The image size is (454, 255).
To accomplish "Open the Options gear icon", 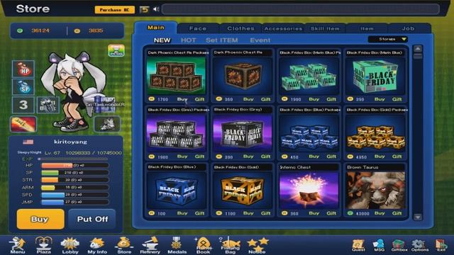I will tap(420, 245).
